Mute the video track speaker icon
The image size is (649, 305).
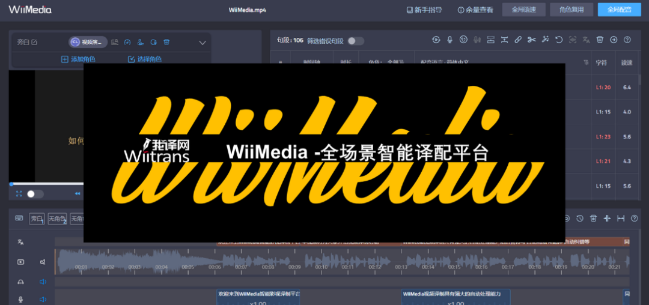(43, 262)
